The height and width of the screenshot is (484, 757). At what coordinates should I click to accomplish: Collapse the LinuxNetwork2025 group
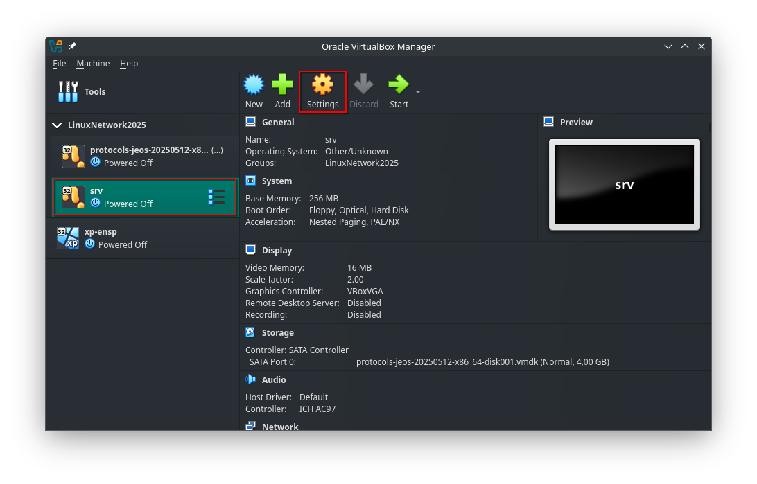tap(58, 125)
